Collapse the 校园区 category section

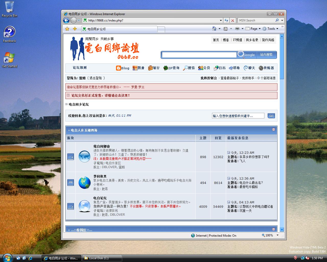point(273,229)
